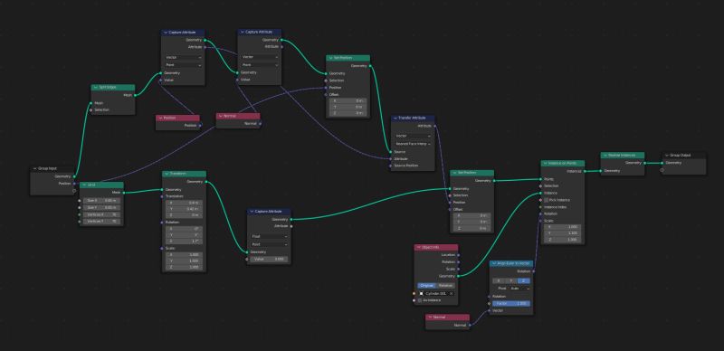Collapse the Align Euler to Vector node chevron
Viewport: 724px width, 351px height.
click(x=494, y=263)
